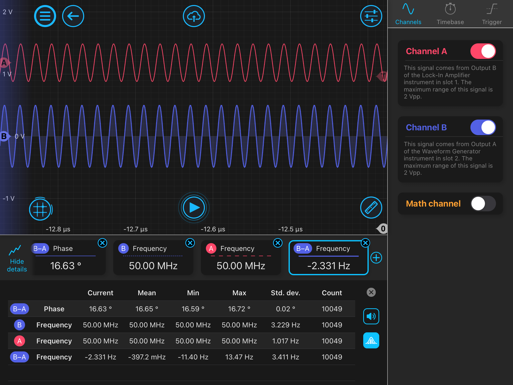This screenshot has height=385, width=513.
Task: Turn off the Channel B switch
Action: 483,127
